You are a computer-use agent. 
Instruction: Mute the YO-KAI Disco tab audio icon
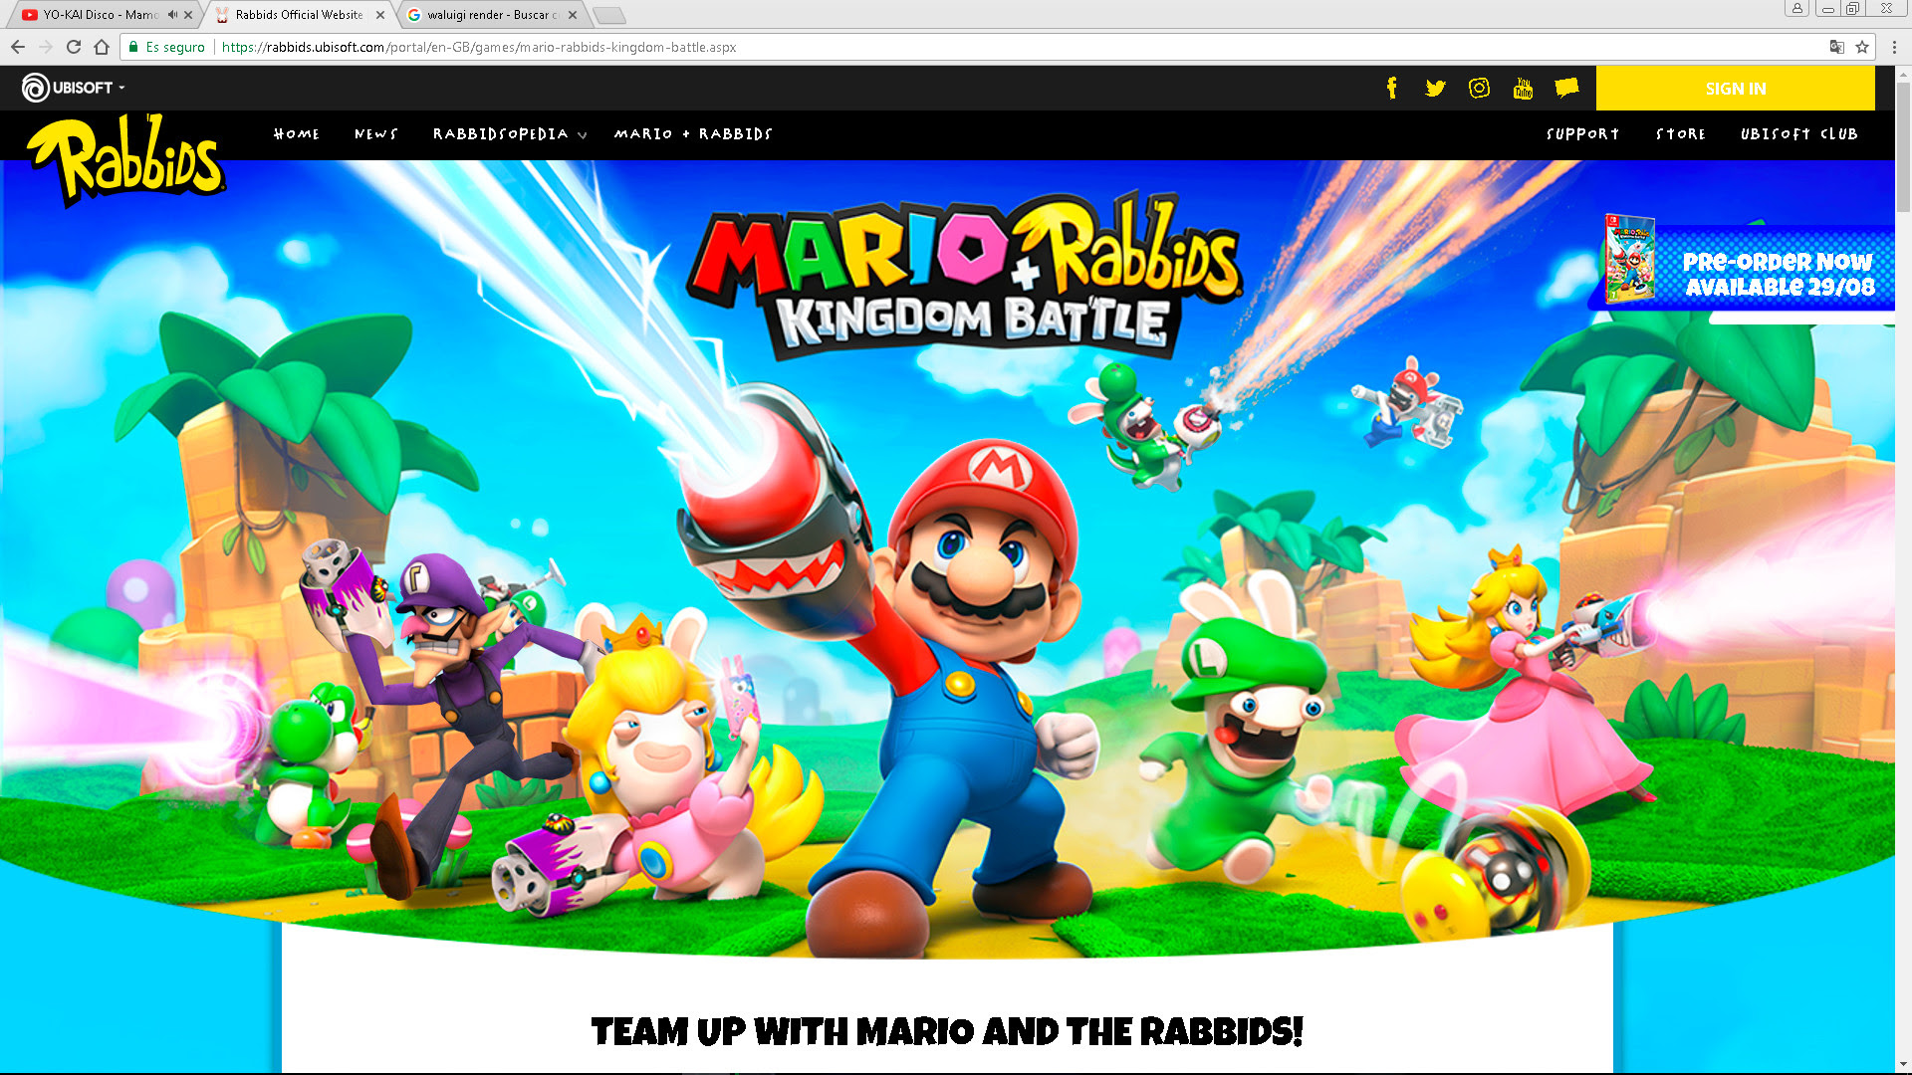[172, 15]
